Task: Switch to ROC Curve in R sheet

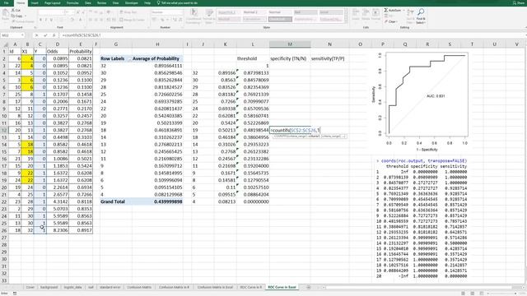Action: [x=250, y=287]
